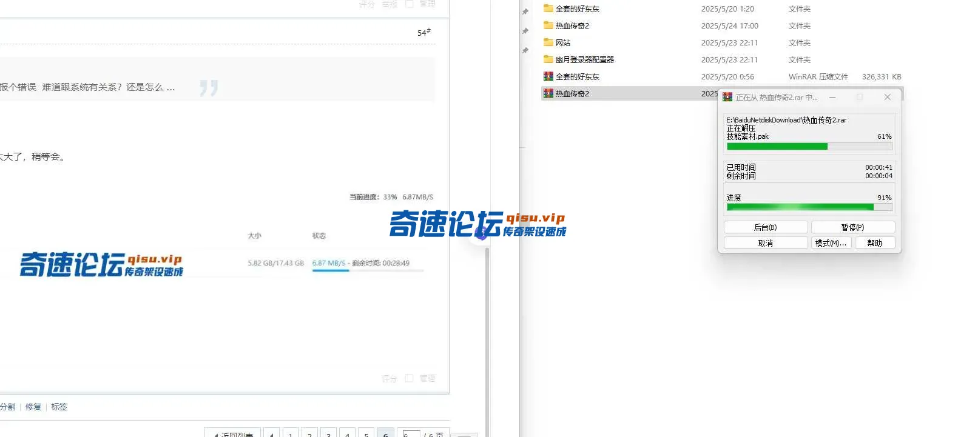Click the WinRAR icon in extraction dialog title
The height and width of the screenshot is (437, 958).
[727, 97]
